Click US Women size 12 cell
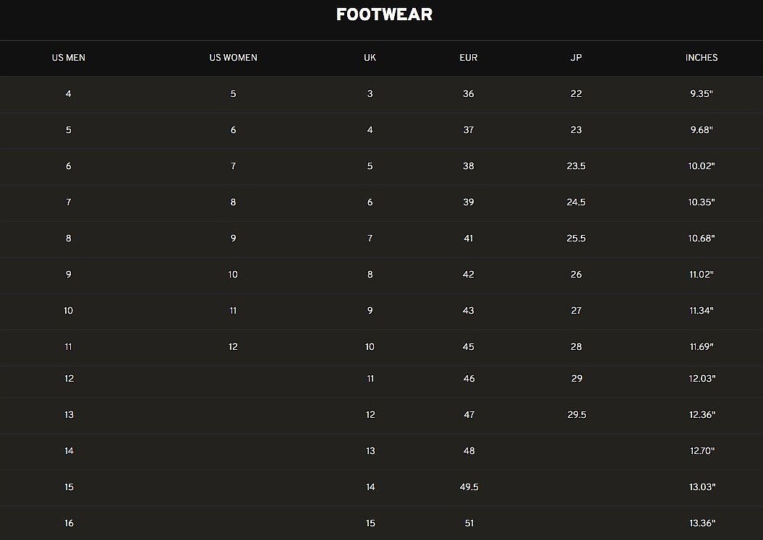The width and height of the screenshot is (763, 540). [233, 347]
